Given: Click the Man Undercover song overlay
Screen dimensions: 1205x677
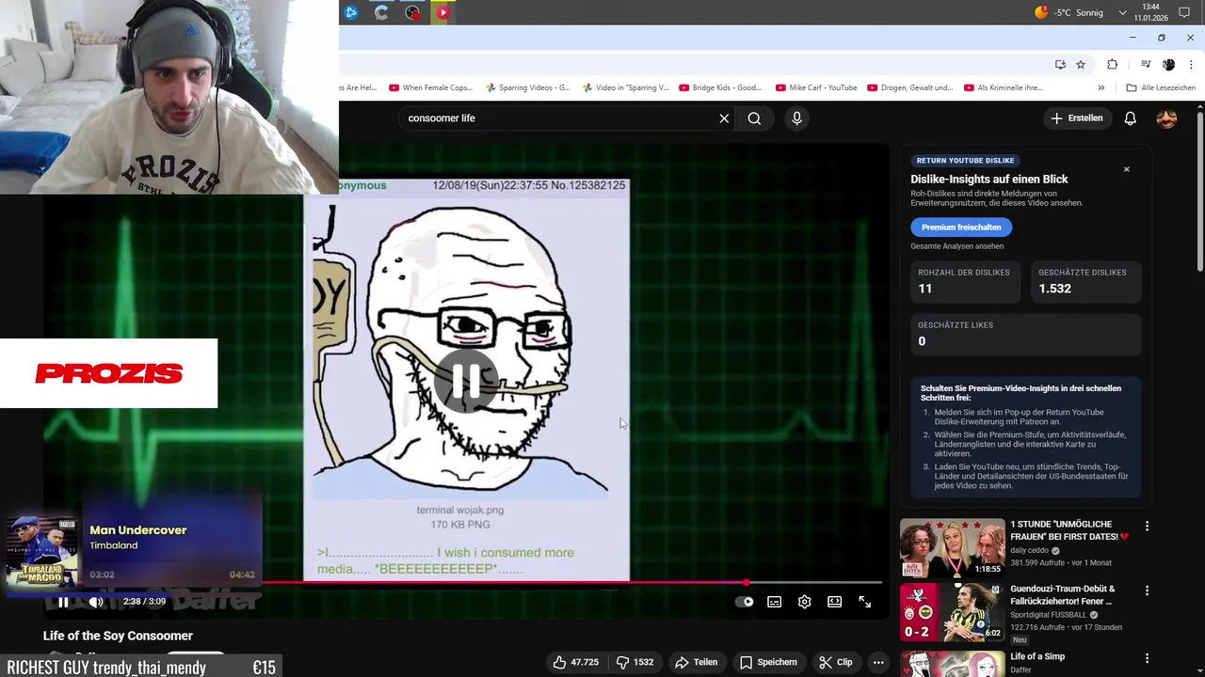Looking at the screenshot, I should tap(132, 550).
